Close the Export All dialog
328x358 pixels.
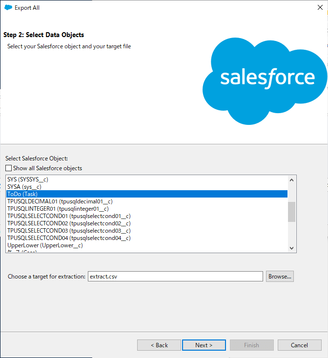(x=320, y=7)
